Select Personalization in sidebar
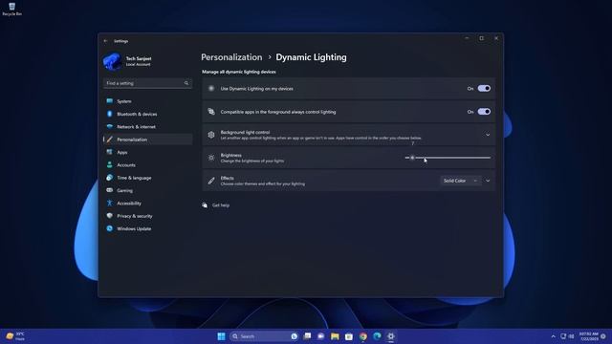612x344 pixels. [147, 140]
